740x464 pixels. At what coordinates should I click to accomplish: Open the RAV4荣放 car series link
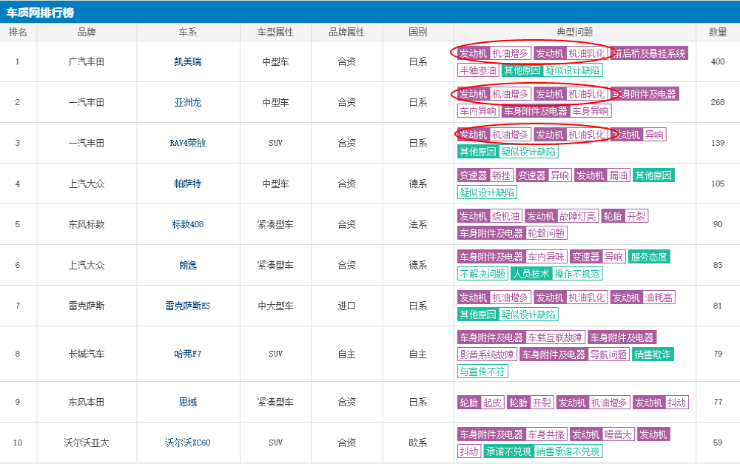coord(187,143)
